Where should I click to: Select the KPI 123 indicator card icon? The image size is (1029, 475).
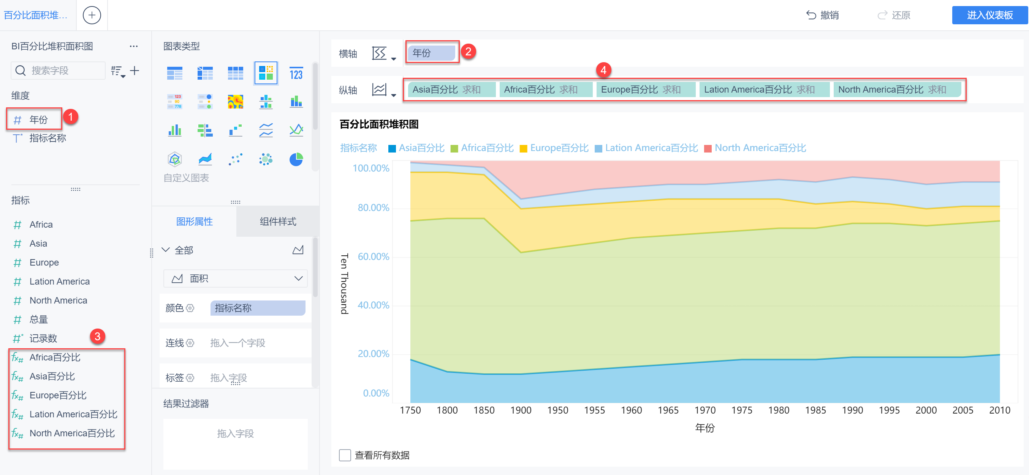click(x=296, y=73)
